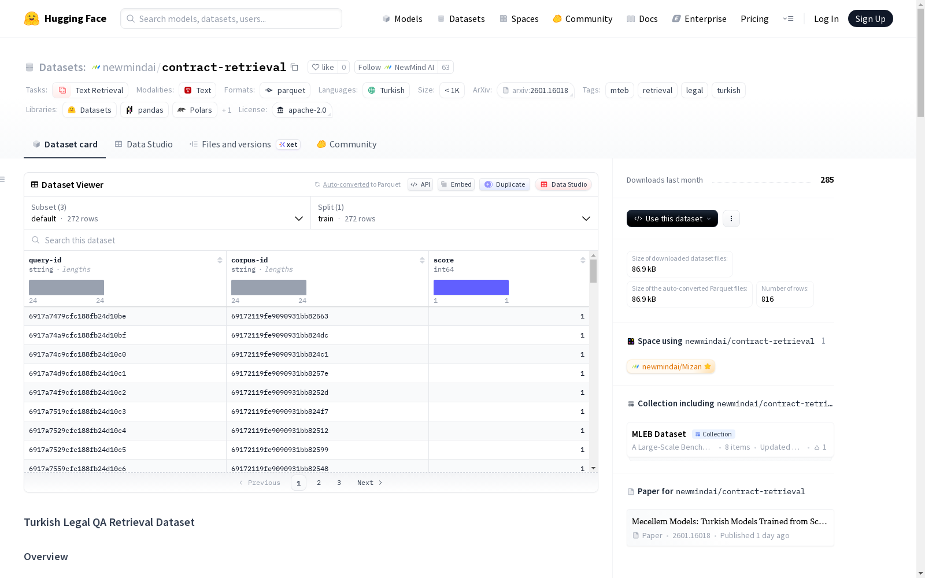The width and height of the screenshot is (925, 578).
Task: Click the mteb tag
Action: (x=620, y=90)
